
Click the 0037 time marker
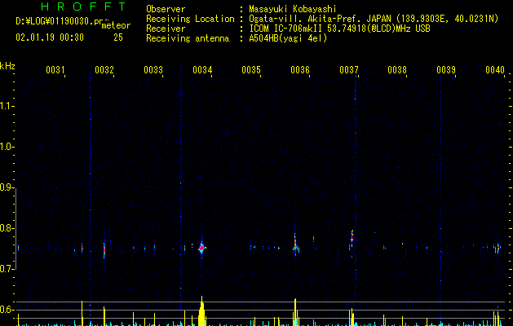coord(349,69)
